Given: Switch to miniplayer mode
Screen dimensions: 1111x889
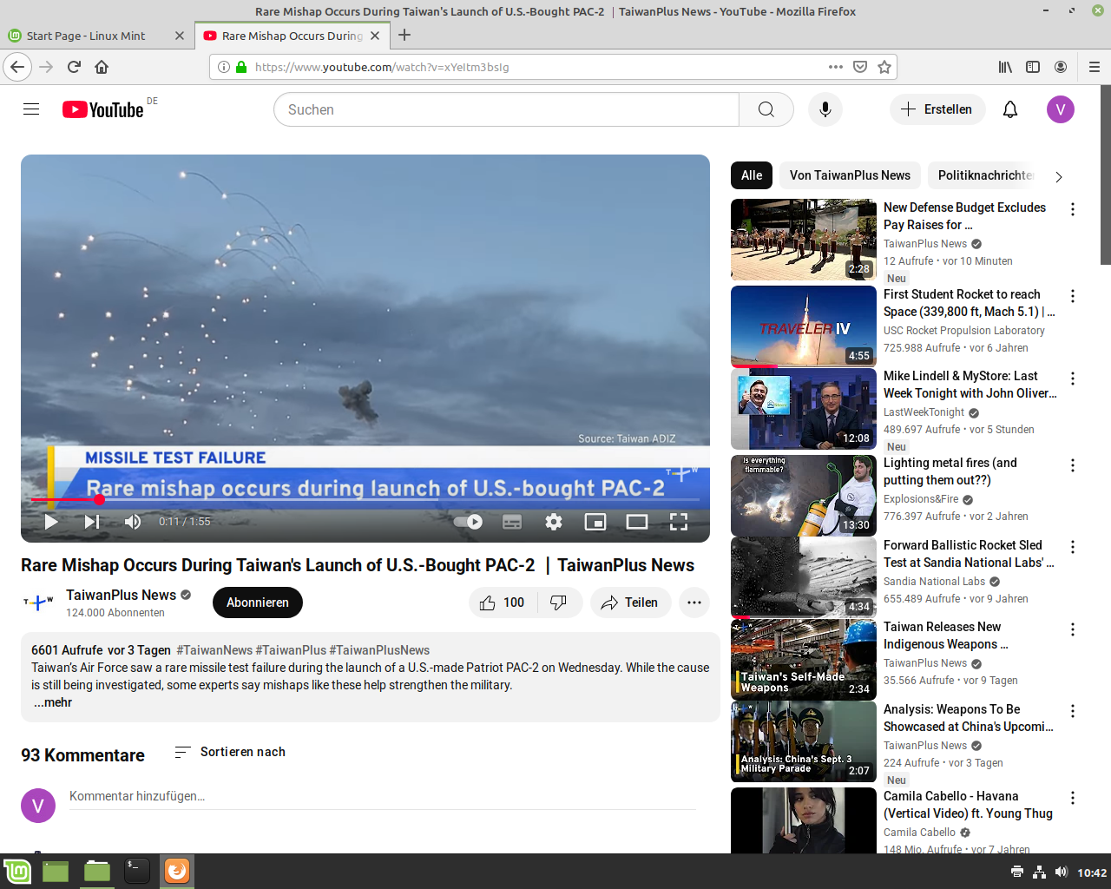Looking at the screenshot, I should (x=595, y=522).
